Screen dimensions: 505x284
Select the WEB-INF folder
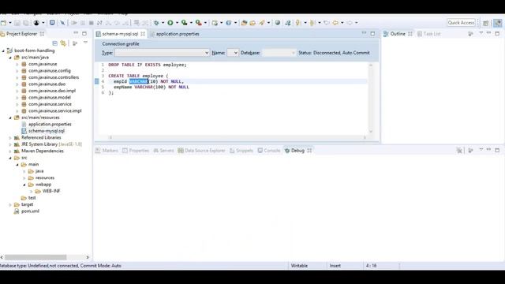[51, 191]
